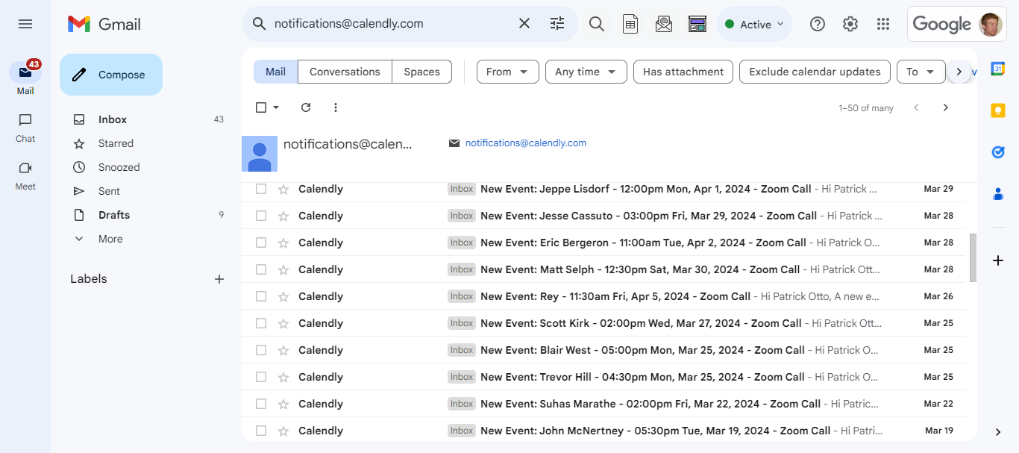Screen dimensions: 1019x453
Task: Switch to the Spaces tab
Action: click(x=421, y=72)
